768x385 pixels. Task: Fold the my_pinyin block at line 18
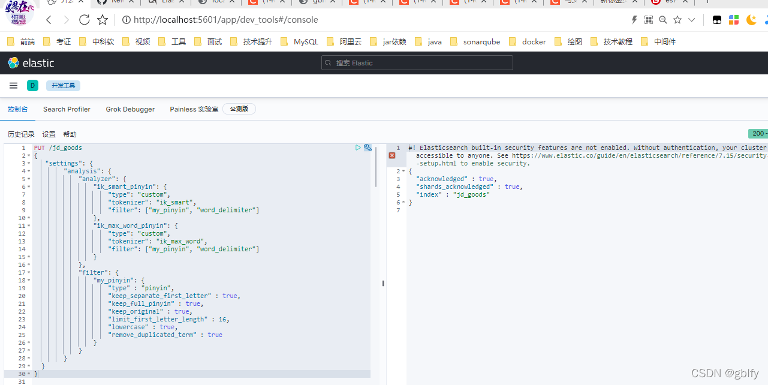pos(29,280)
